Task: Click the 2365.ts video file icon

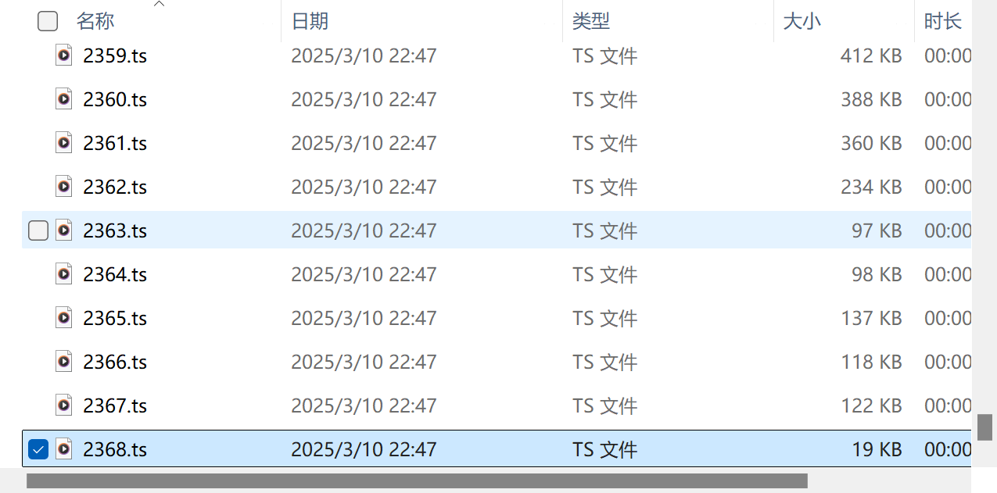Action: pyautogui.click(x=64, y=318)
